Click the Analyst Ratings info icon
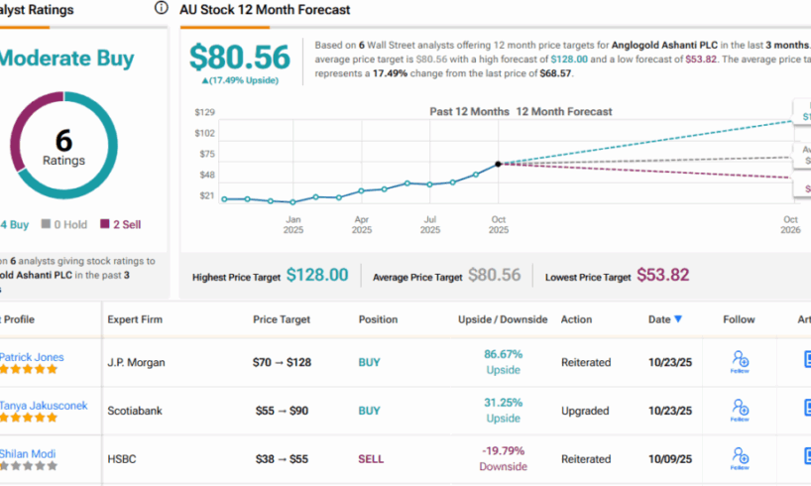Image resolution: width=811 pixels, height=486 pixels. (x=162, y=8)
